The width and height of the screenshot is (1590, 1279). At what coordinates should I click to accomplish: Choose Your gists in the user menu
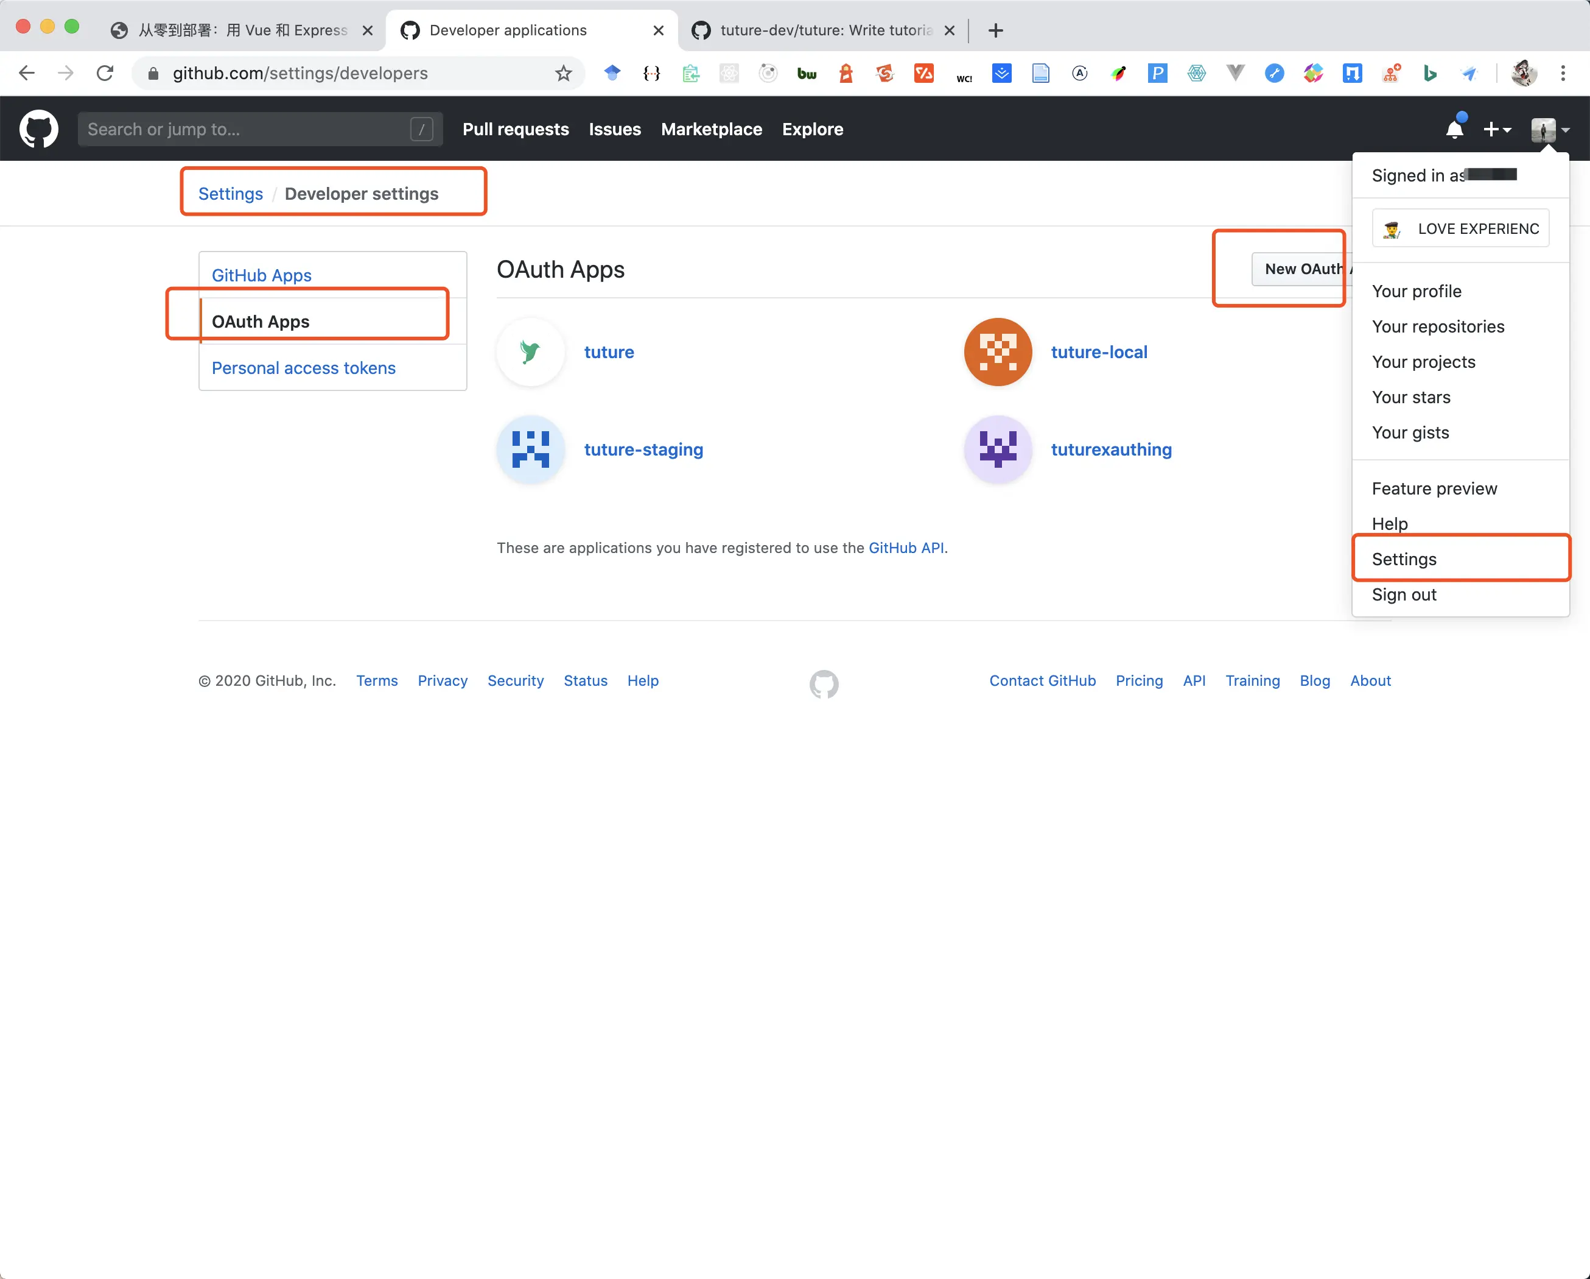(1460, 433)
